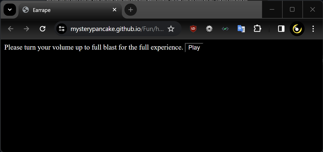Open the tab search dropdown arrow
Image resolution: width=323 pixels, height=152 pixels.
coord(10,10)
